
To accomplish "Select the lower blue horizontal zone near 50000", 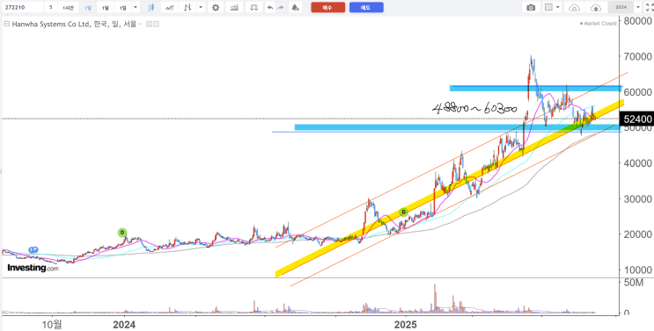I will (458, 127).
